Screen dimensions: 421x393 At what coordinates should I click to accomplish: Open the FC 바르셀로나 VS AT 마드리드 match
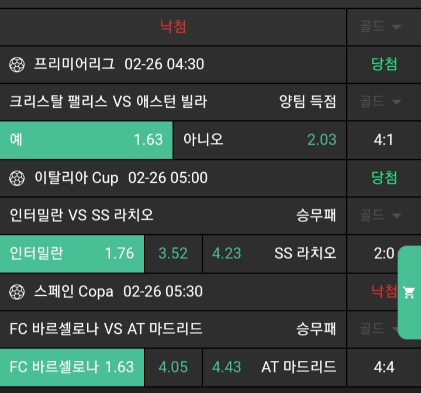(x=106, y=329)
